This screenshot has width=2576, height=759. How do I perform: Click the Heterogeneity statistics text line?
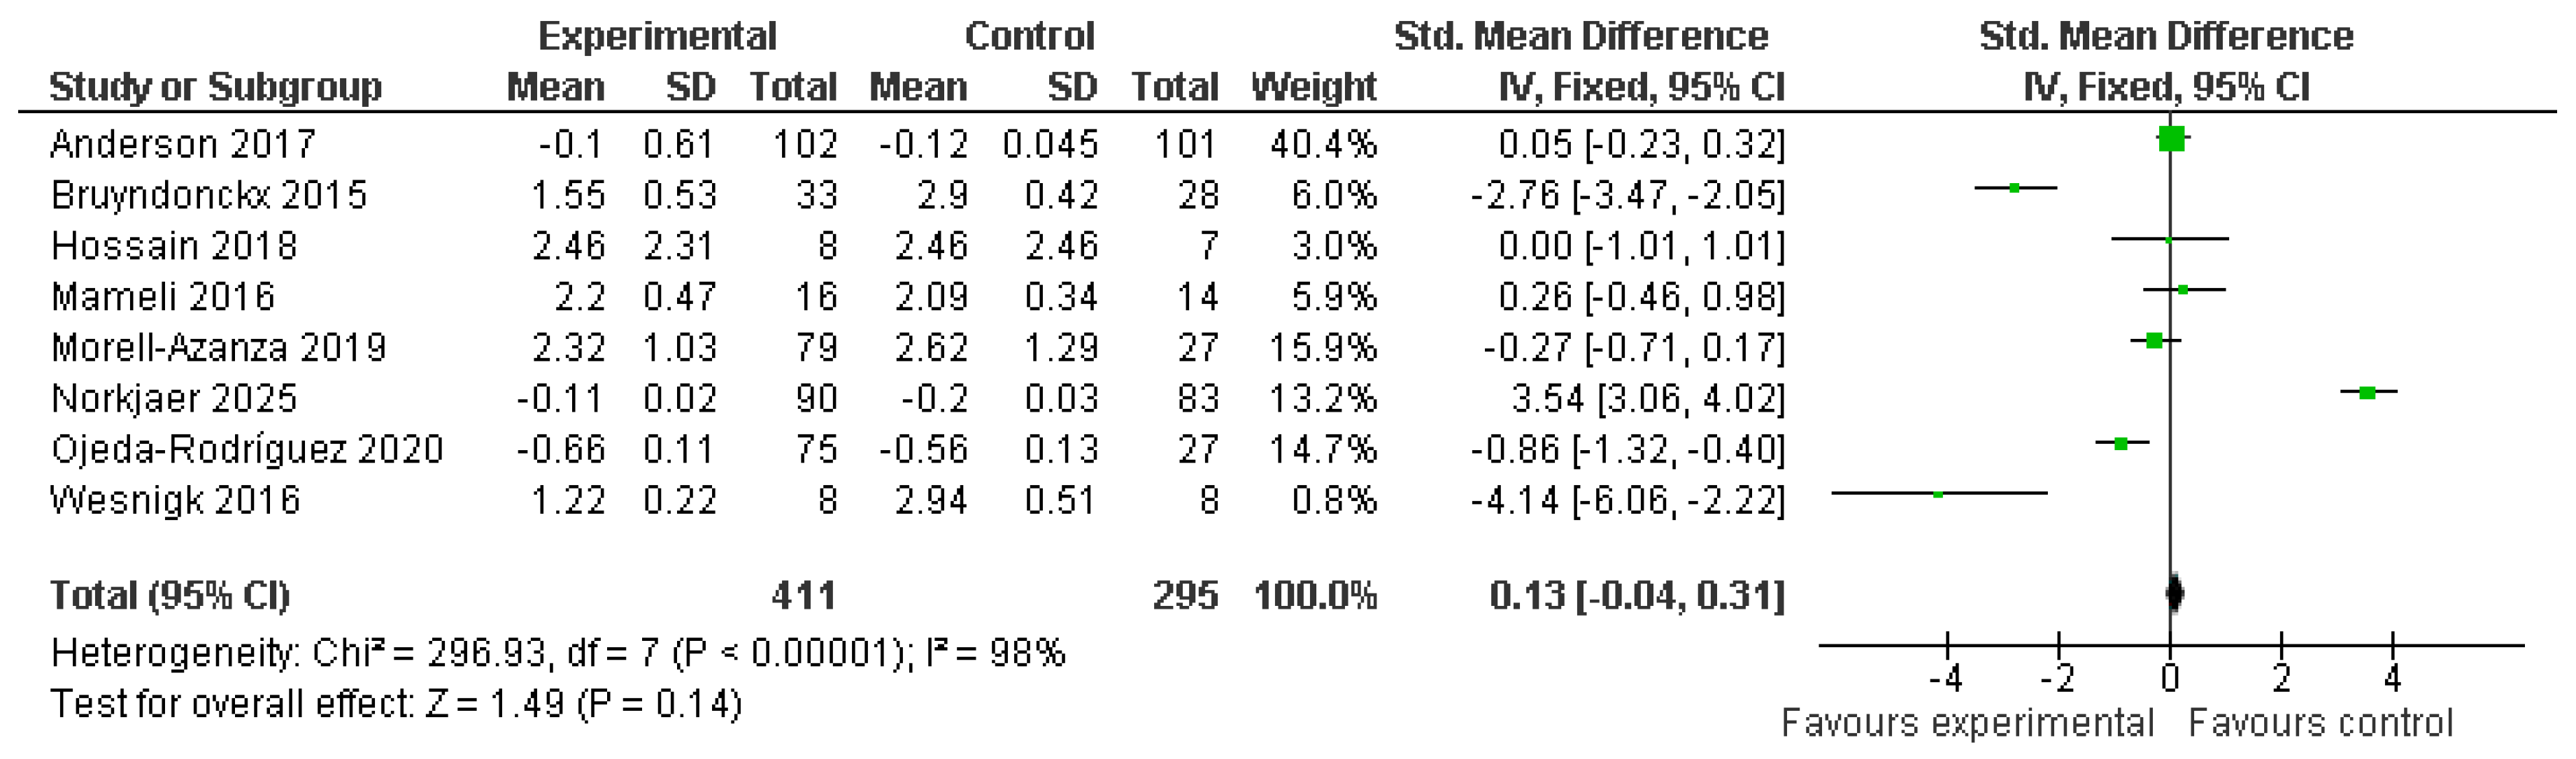tap(557, 654)
